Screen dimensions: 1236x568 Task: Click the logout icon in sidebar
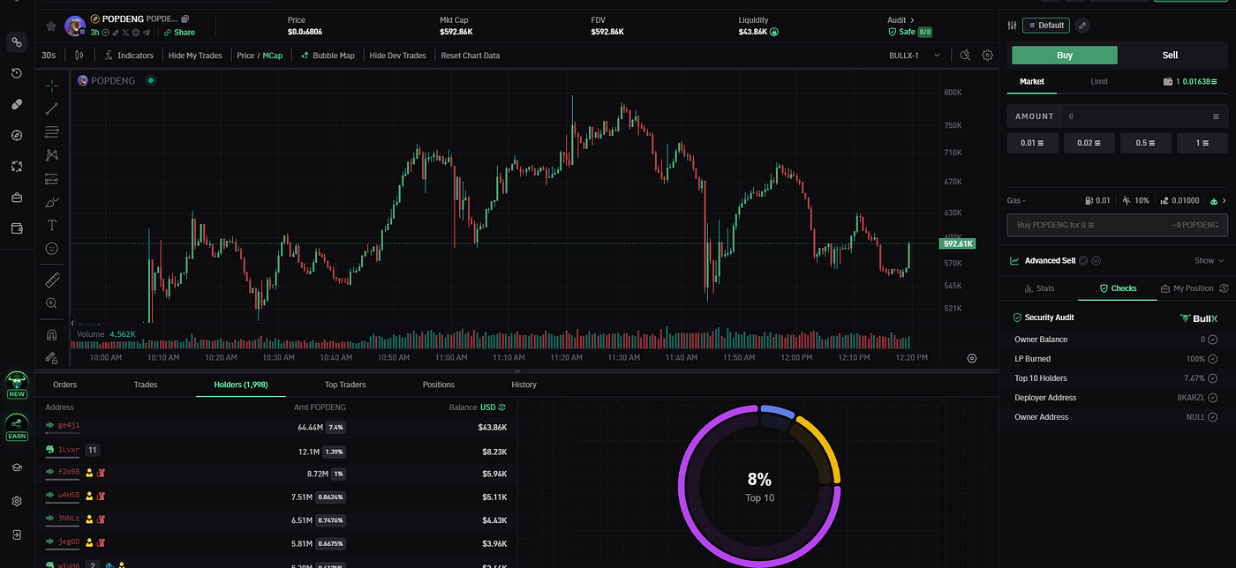coord(17,534)
